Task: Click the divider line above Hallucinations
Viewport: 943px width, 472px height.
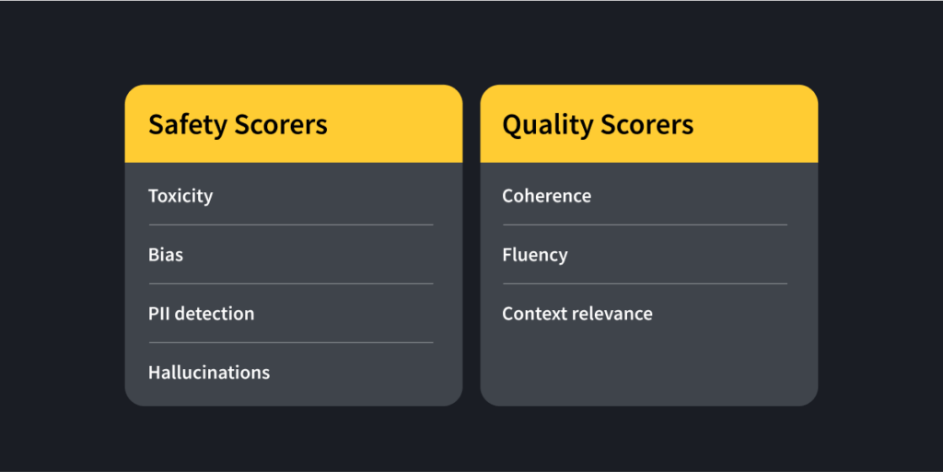Action: [x=290, y=342]
